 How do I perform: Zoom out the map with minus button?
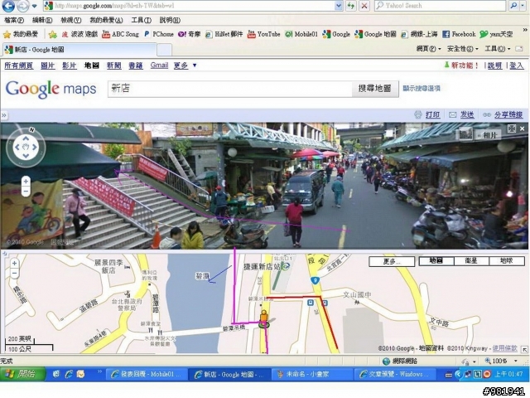[x=14, y=273]
